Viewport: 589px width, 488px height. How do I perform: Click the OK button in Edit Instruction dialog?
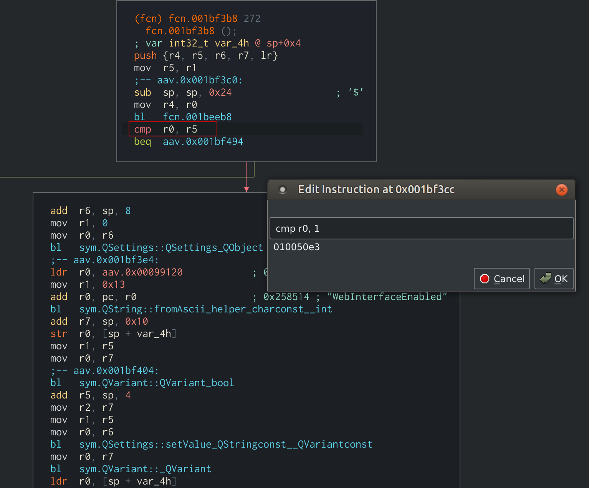pyautogui.click(x=554, y=279)
